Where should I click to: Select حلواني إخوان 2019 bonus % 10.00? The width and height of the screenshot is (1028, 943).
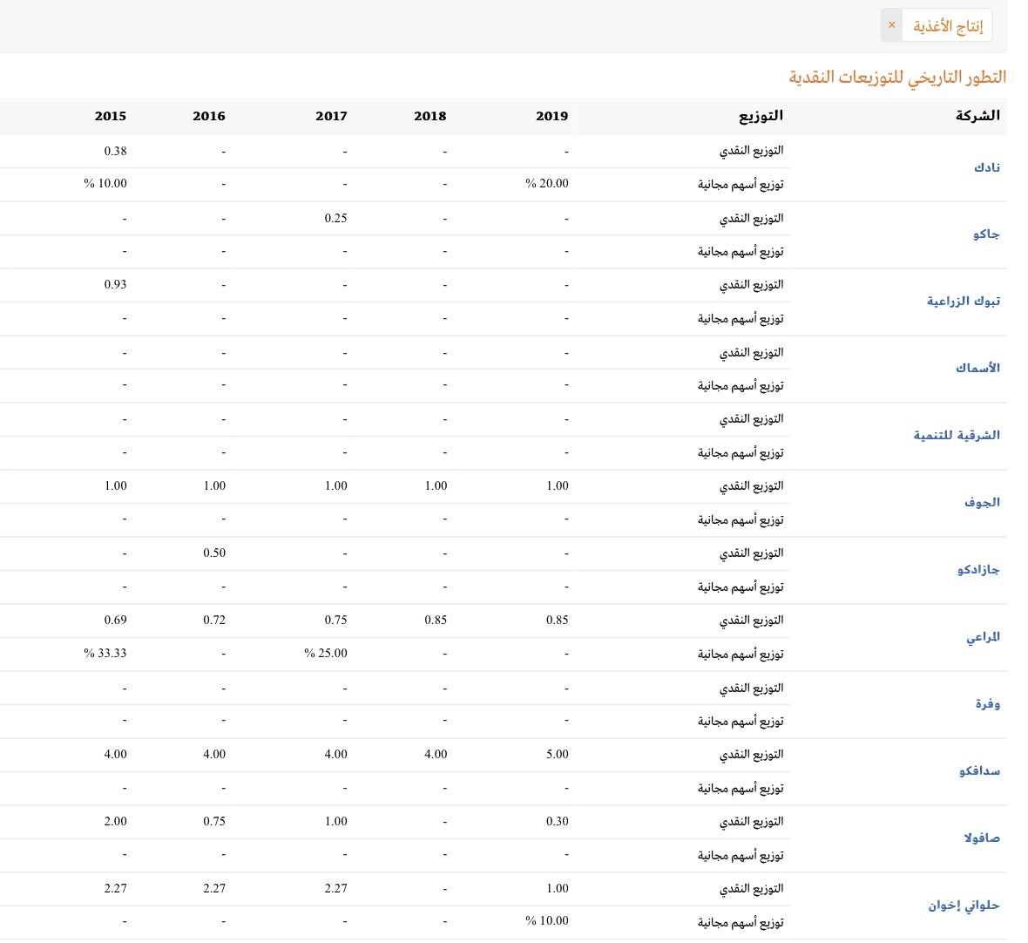coord(547,920)
